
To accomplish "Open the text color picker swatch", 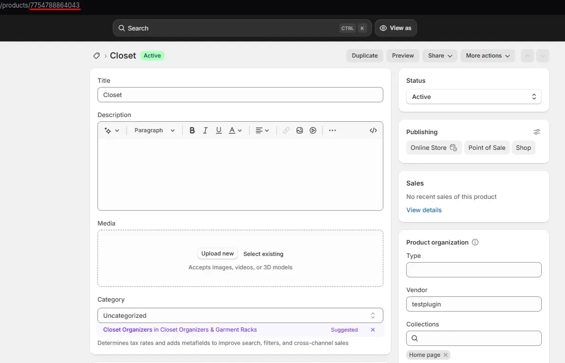I will [233, 130].
